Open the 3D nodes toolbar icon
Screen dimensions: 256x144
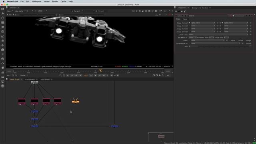(x=3, y=50)
